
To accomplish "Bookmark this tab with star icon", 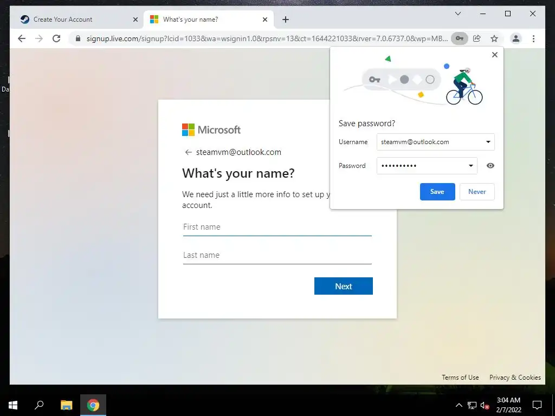I will (x=494, y=38).
